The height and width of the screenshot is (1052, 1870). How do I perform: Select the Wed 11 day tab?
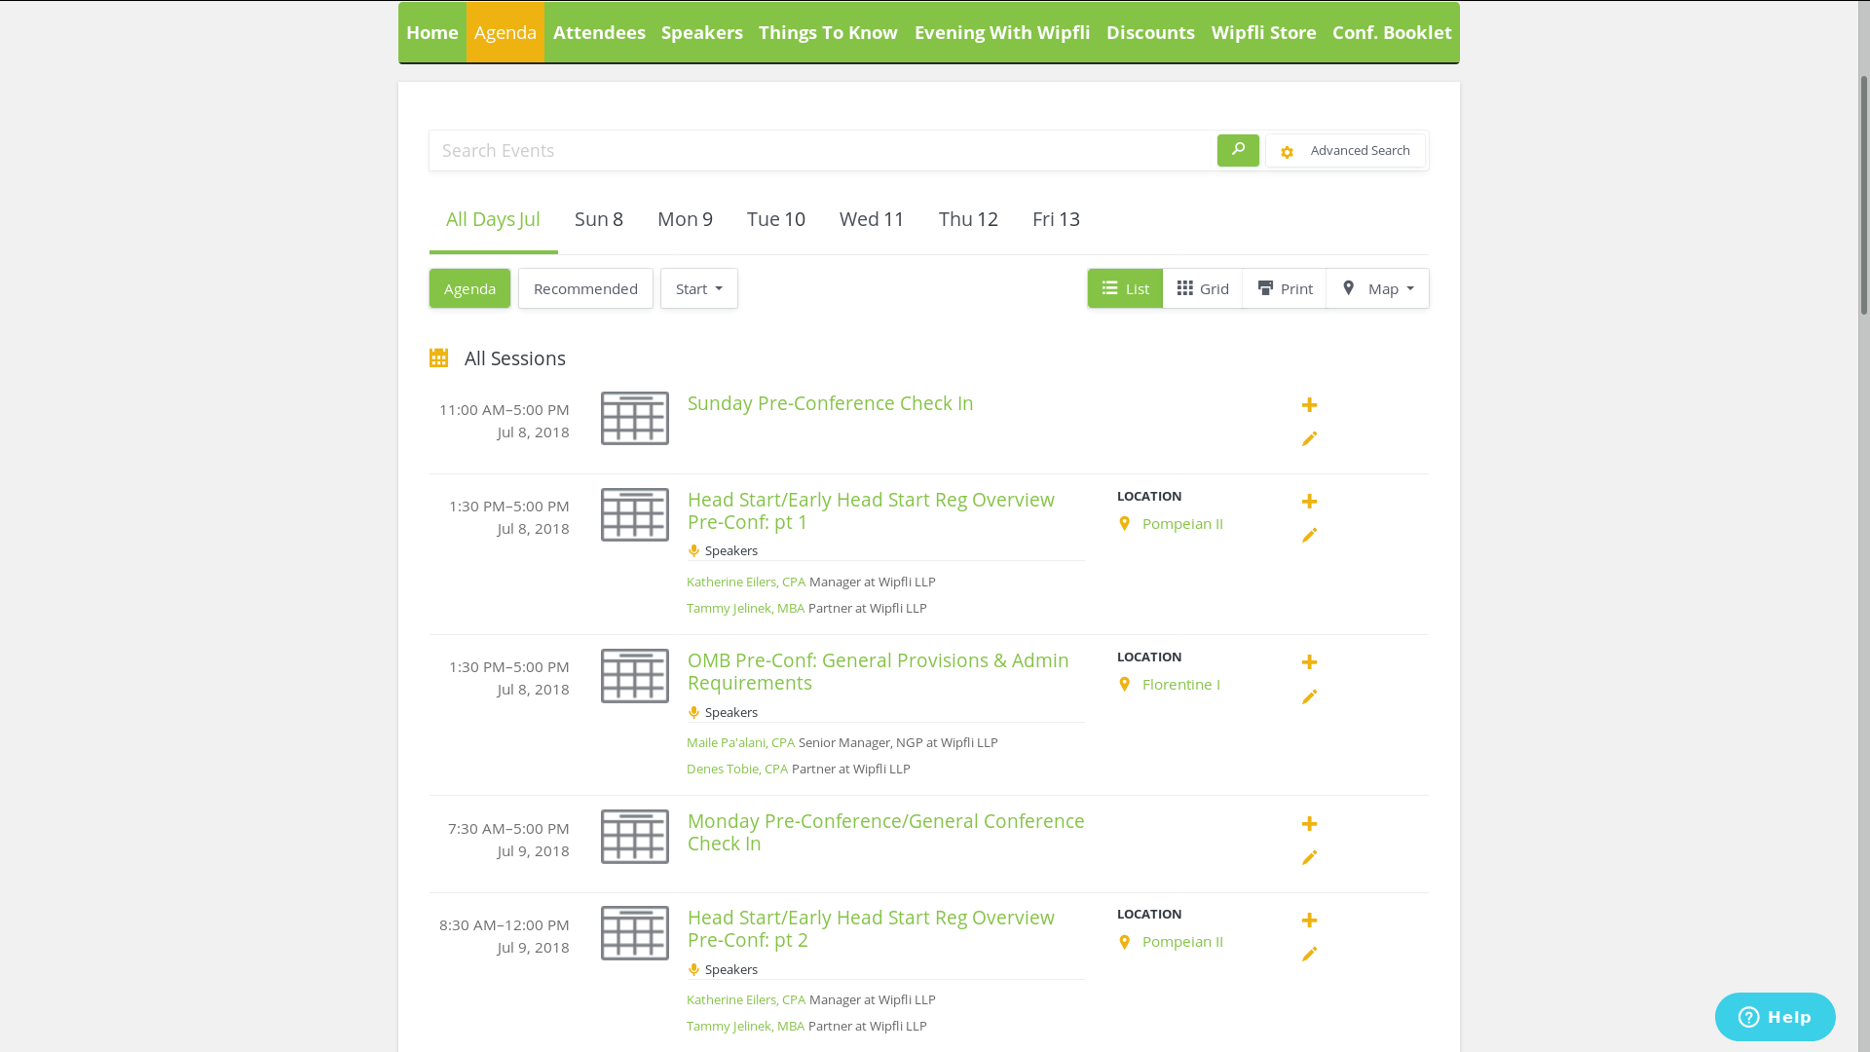coord(872,219)
